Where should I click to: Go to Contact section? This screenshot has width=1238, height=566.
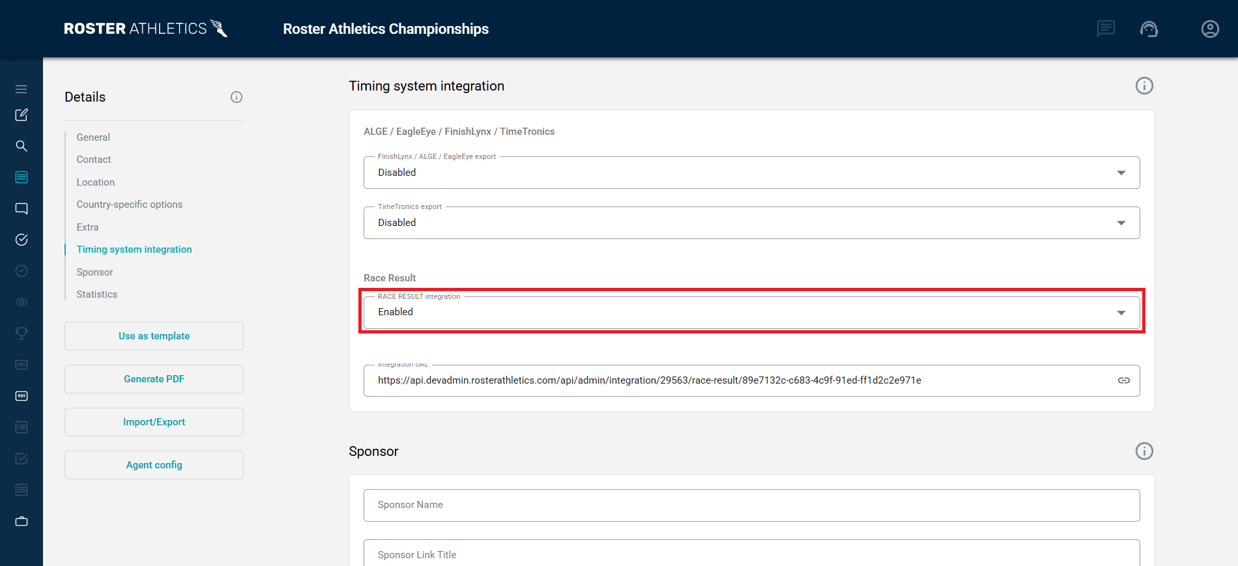[x=94, y=160]
